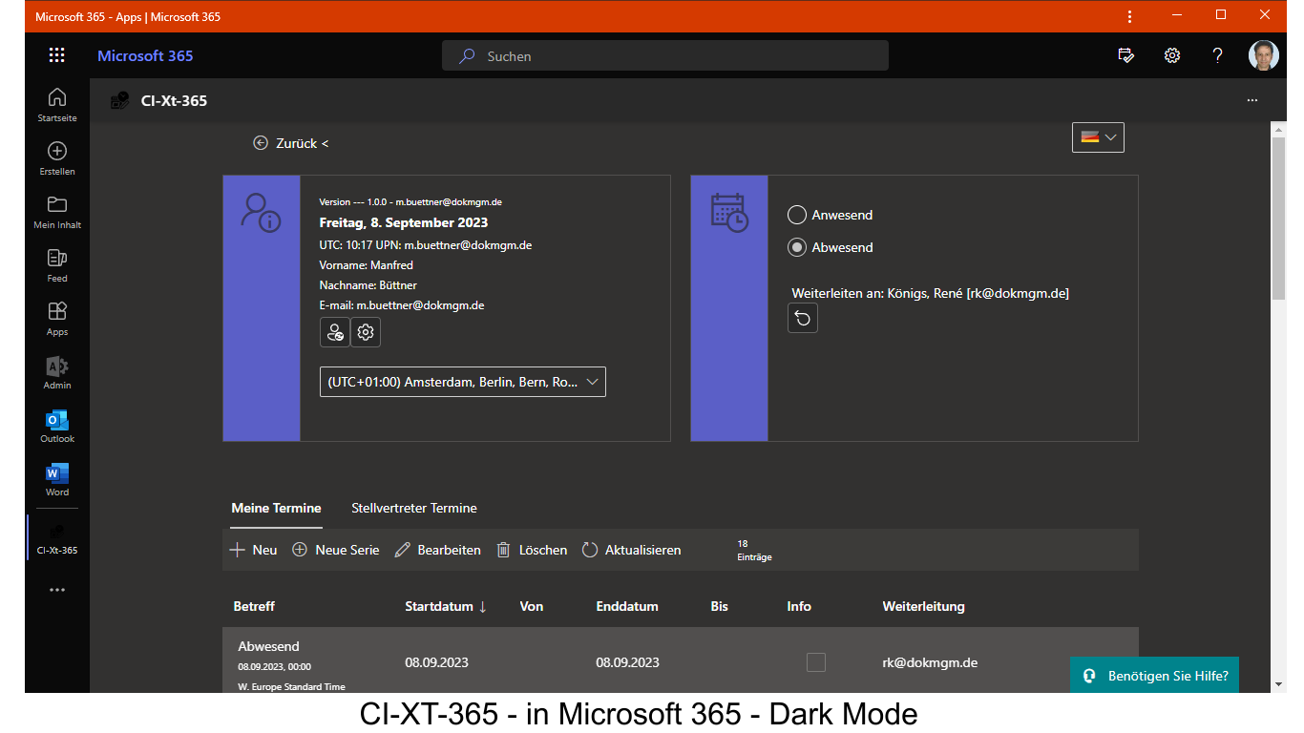This screenshot has height=733, width=1304.
Task: Go to Startseite in the sidebar
Action: pyautogui.click(x=57, y=104)
